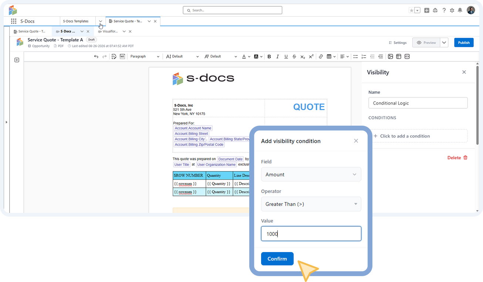
Task: Click the Preview button
Action: tap(426, 43)
